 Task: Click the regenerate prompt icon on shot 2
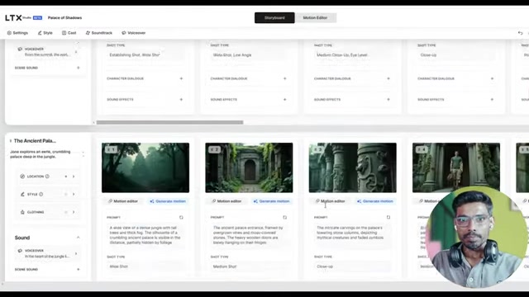pyautogui.click(x=284, y=218)
